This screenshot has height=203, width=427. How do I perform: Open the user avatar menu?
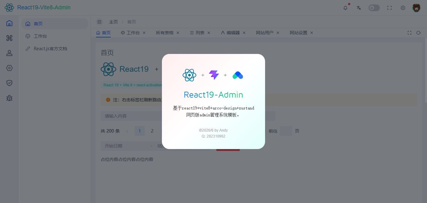pos(416,8)
